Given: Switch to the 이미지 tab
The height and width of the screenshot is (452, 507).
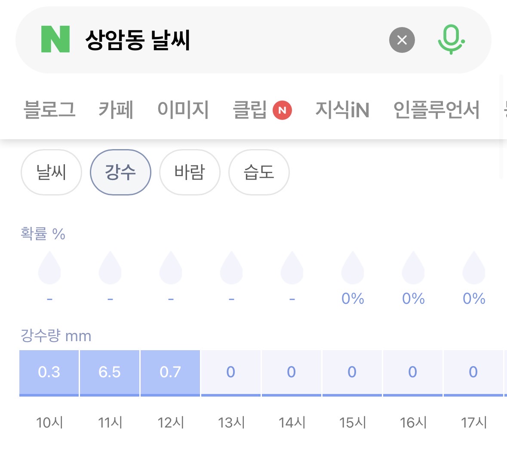Looking at the screenshot, I should (183, 110).
